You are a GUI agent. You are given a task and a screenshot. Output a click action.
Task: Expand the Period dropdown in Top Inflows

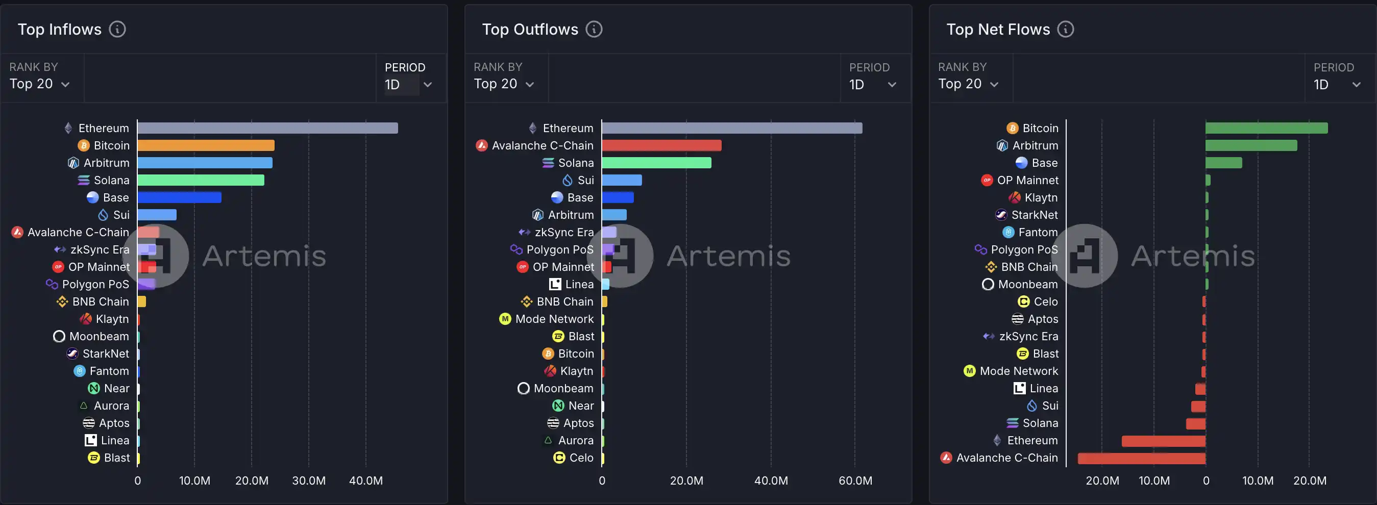[408, 85]
